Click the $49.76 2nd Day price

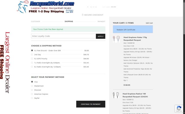pyautogui.click(x=86, y=54)
